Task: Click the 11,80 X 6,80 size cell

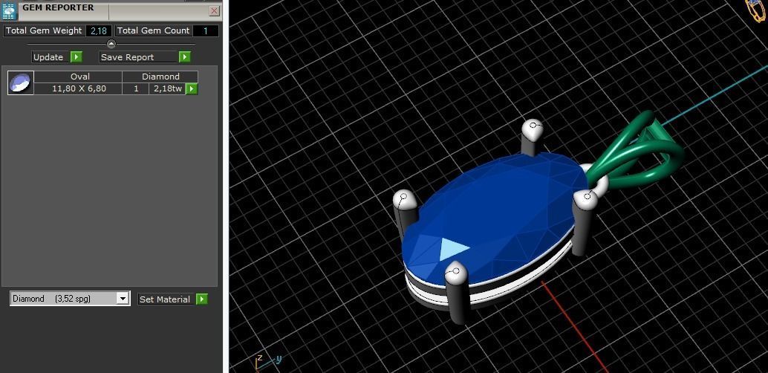Action: click(x=78, y=88)
